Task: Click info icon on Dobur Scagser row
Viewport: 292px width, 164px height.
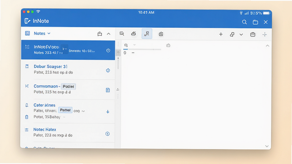Action: coord(108,70)
